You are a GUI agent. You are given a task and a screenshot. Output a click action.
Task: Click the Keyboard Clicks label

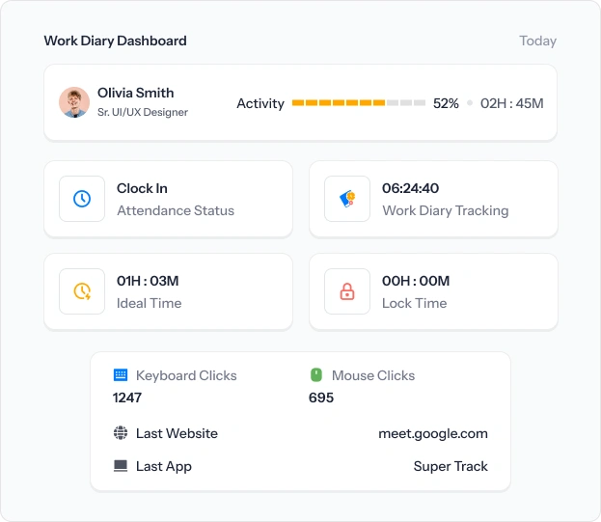[186, 375]
